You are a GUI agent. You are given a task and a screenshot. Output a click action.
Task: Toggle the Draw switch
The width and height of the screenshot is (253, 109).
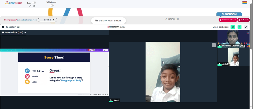(x=34, y=3)
